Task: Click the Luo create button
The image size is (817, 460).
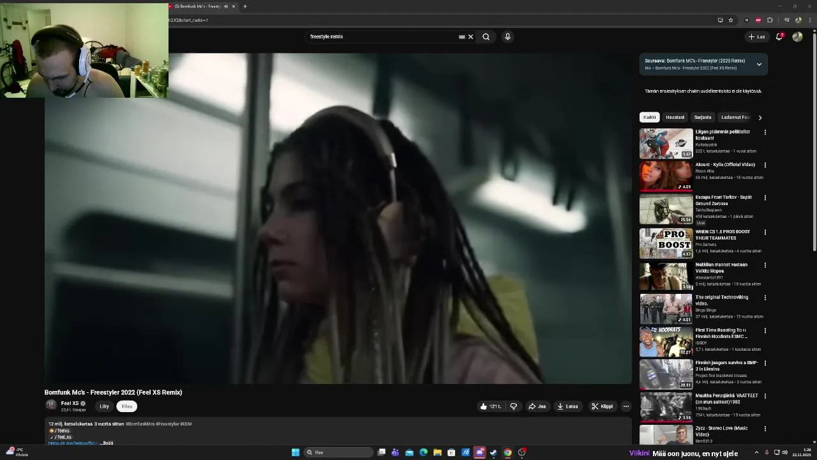Action: pyautogui.click(x=756, y=36)
